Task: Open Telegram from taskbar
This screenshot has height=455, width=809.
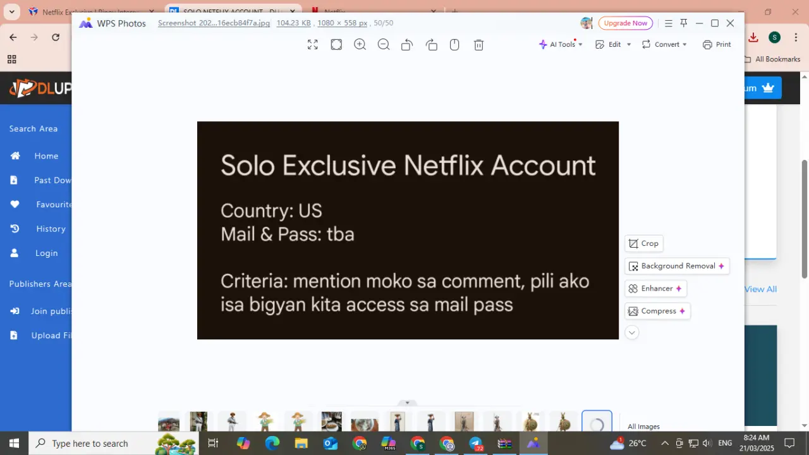Action: point(475,443)
